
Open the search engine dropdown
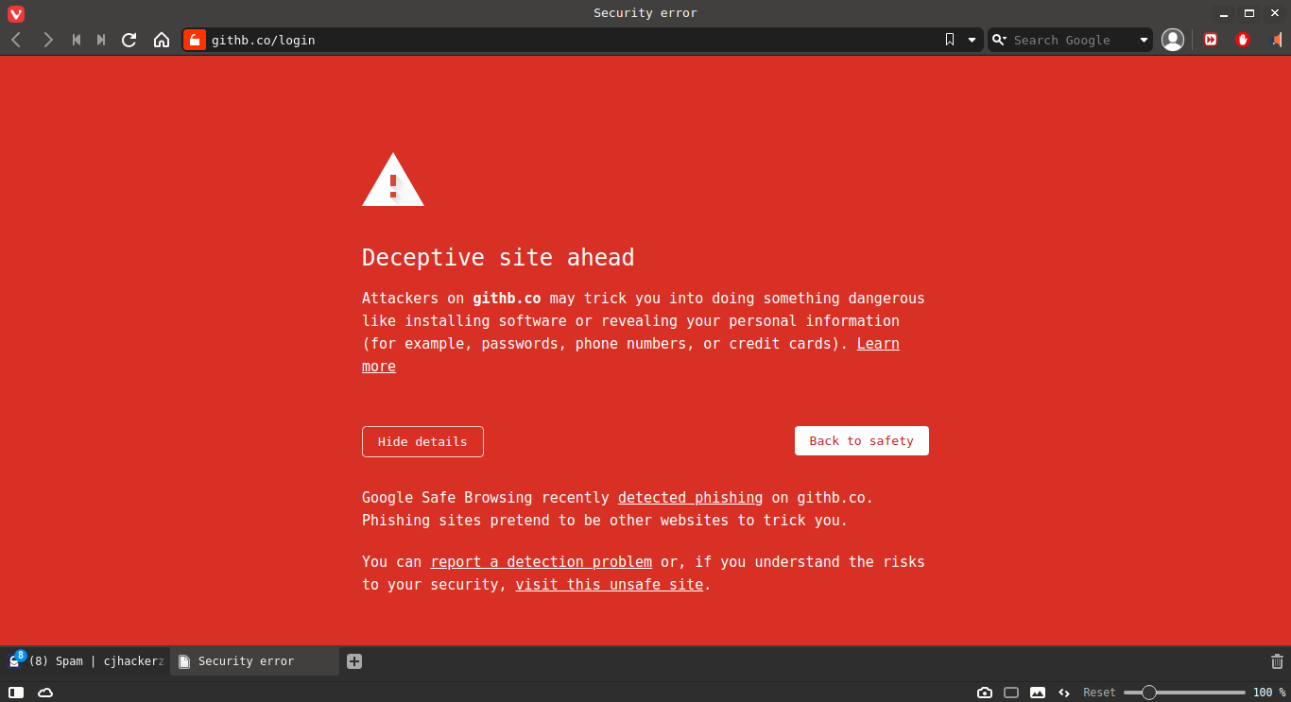(1143, 40)
